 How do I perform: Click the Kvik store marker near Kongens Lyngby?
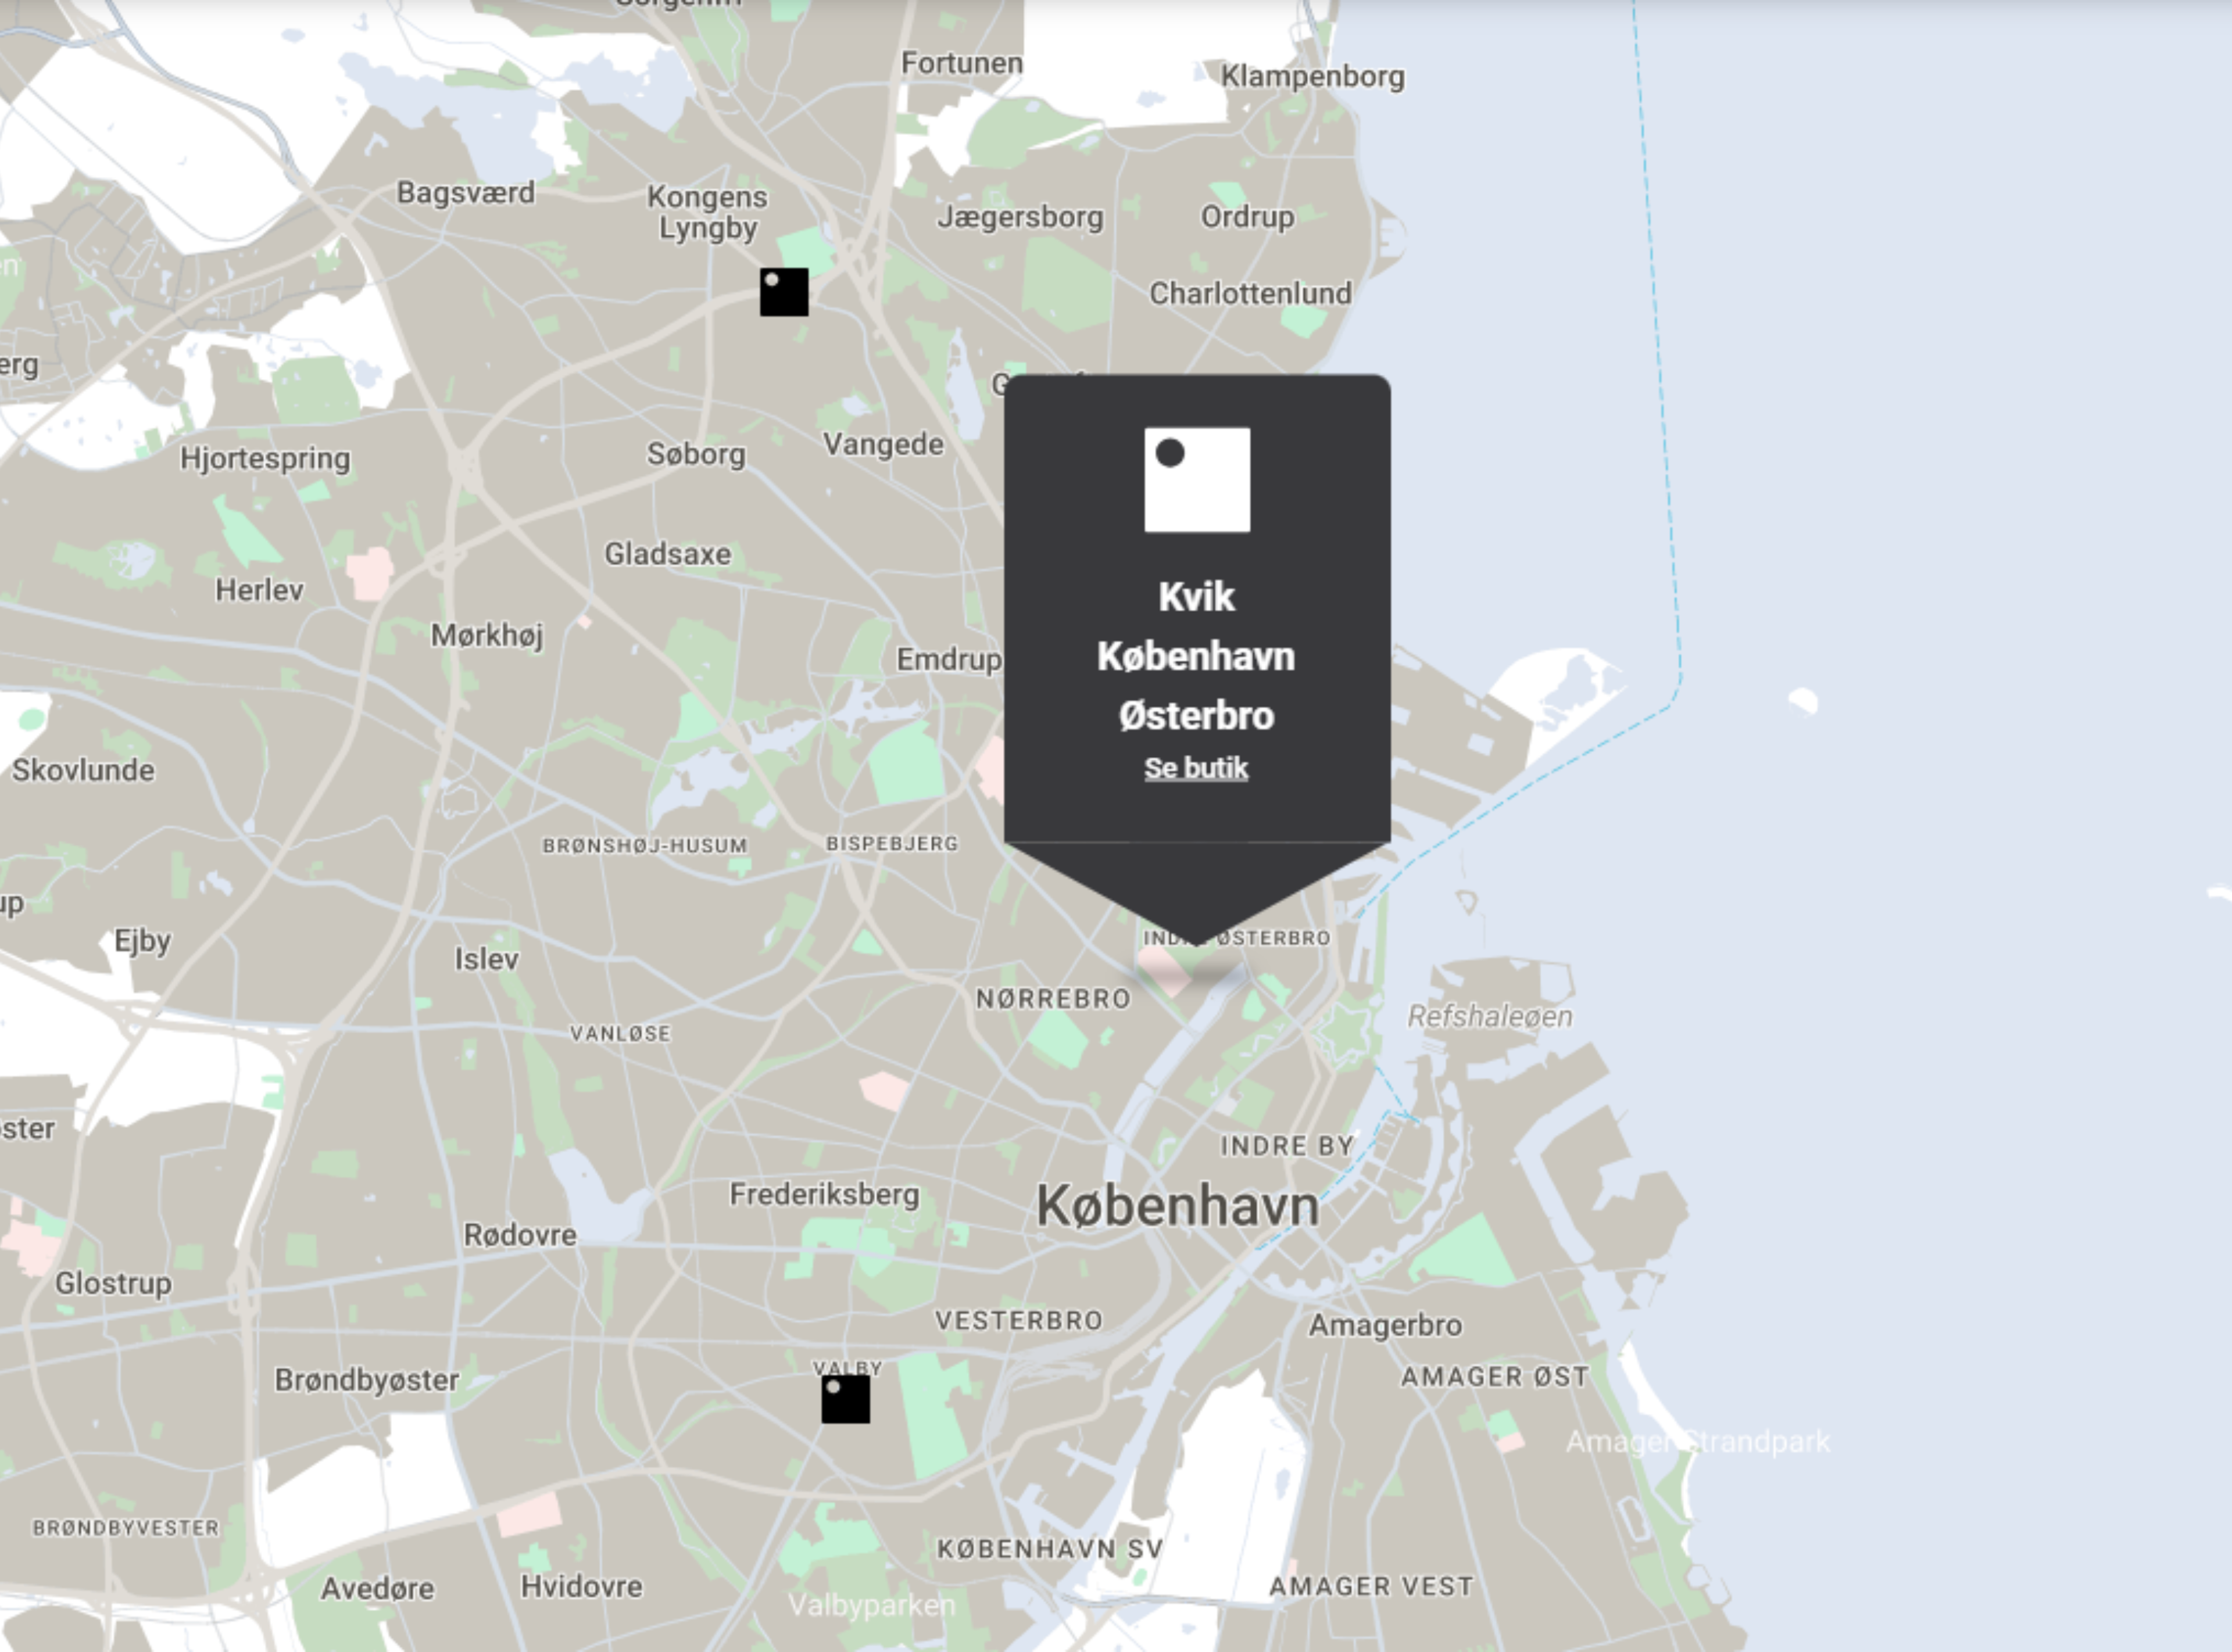click(784, 292)
